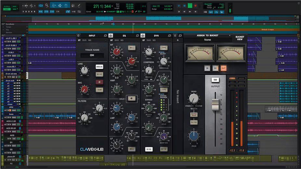This screenshot has height=169, width=301.
Task: Toggle the -20dB pad button
Action: (x=99, y=90)
